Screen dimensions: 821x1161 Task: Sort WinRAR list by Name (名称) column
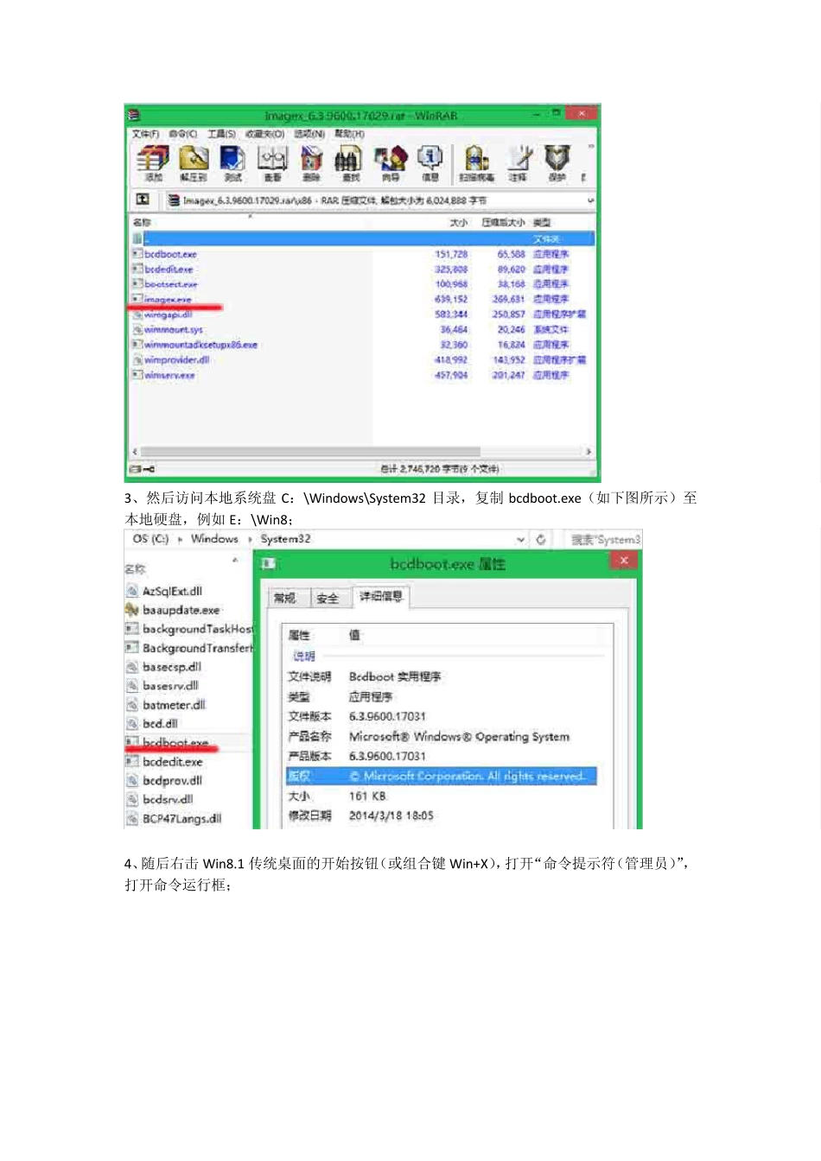point(142,222)
